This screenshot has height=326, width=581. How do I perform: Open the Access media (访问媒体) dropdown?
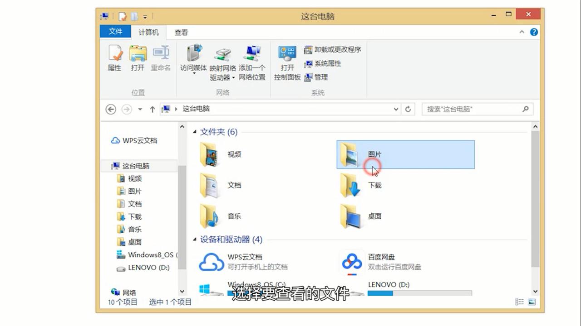194,59
